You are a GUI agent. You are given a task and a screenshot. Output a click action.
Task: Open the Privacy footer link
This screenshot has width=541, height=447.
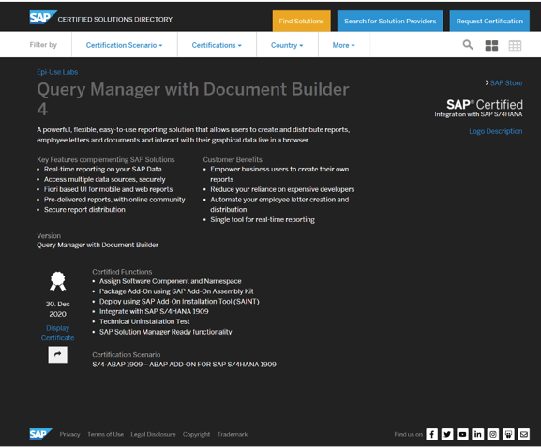tap(69, 434)
